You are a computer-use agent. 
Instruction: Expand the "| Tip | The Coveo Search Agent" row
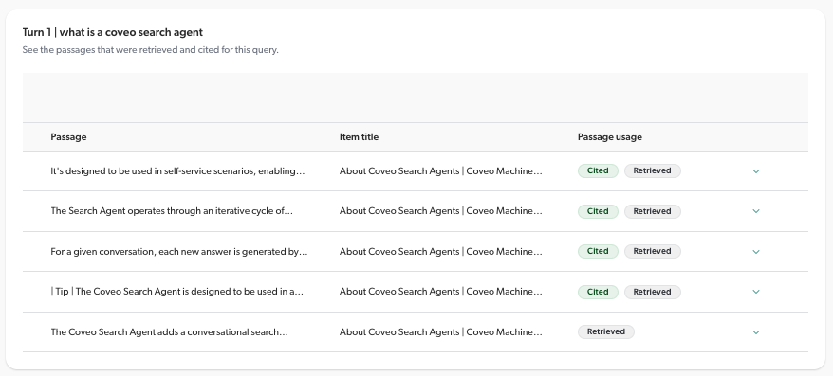(x=756, y=292)
